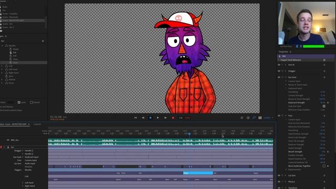
Task: Select the Mouths triggers row in timeline
Action: [x=28, y=170]
